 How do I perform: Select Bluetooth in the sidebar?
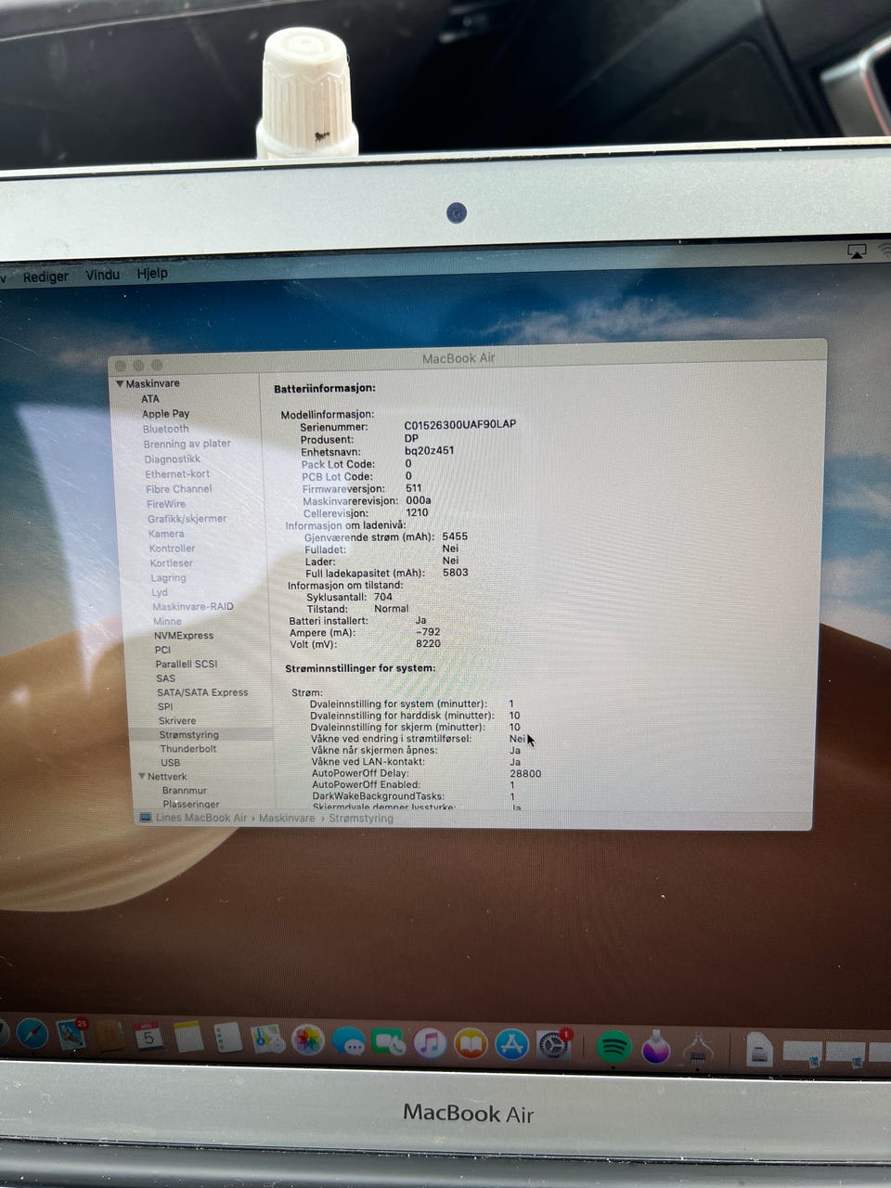(166, 429)
